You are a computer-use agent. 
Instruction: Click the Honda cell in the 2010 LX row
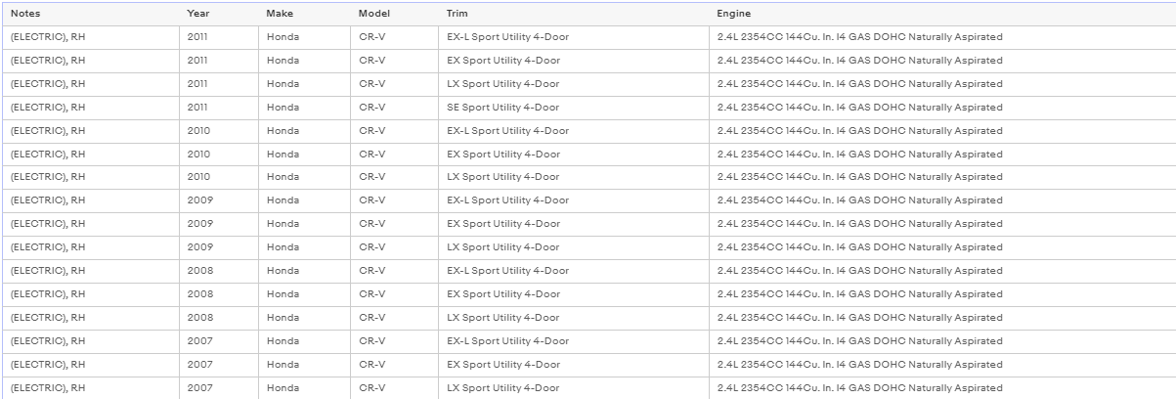point(305,177)
